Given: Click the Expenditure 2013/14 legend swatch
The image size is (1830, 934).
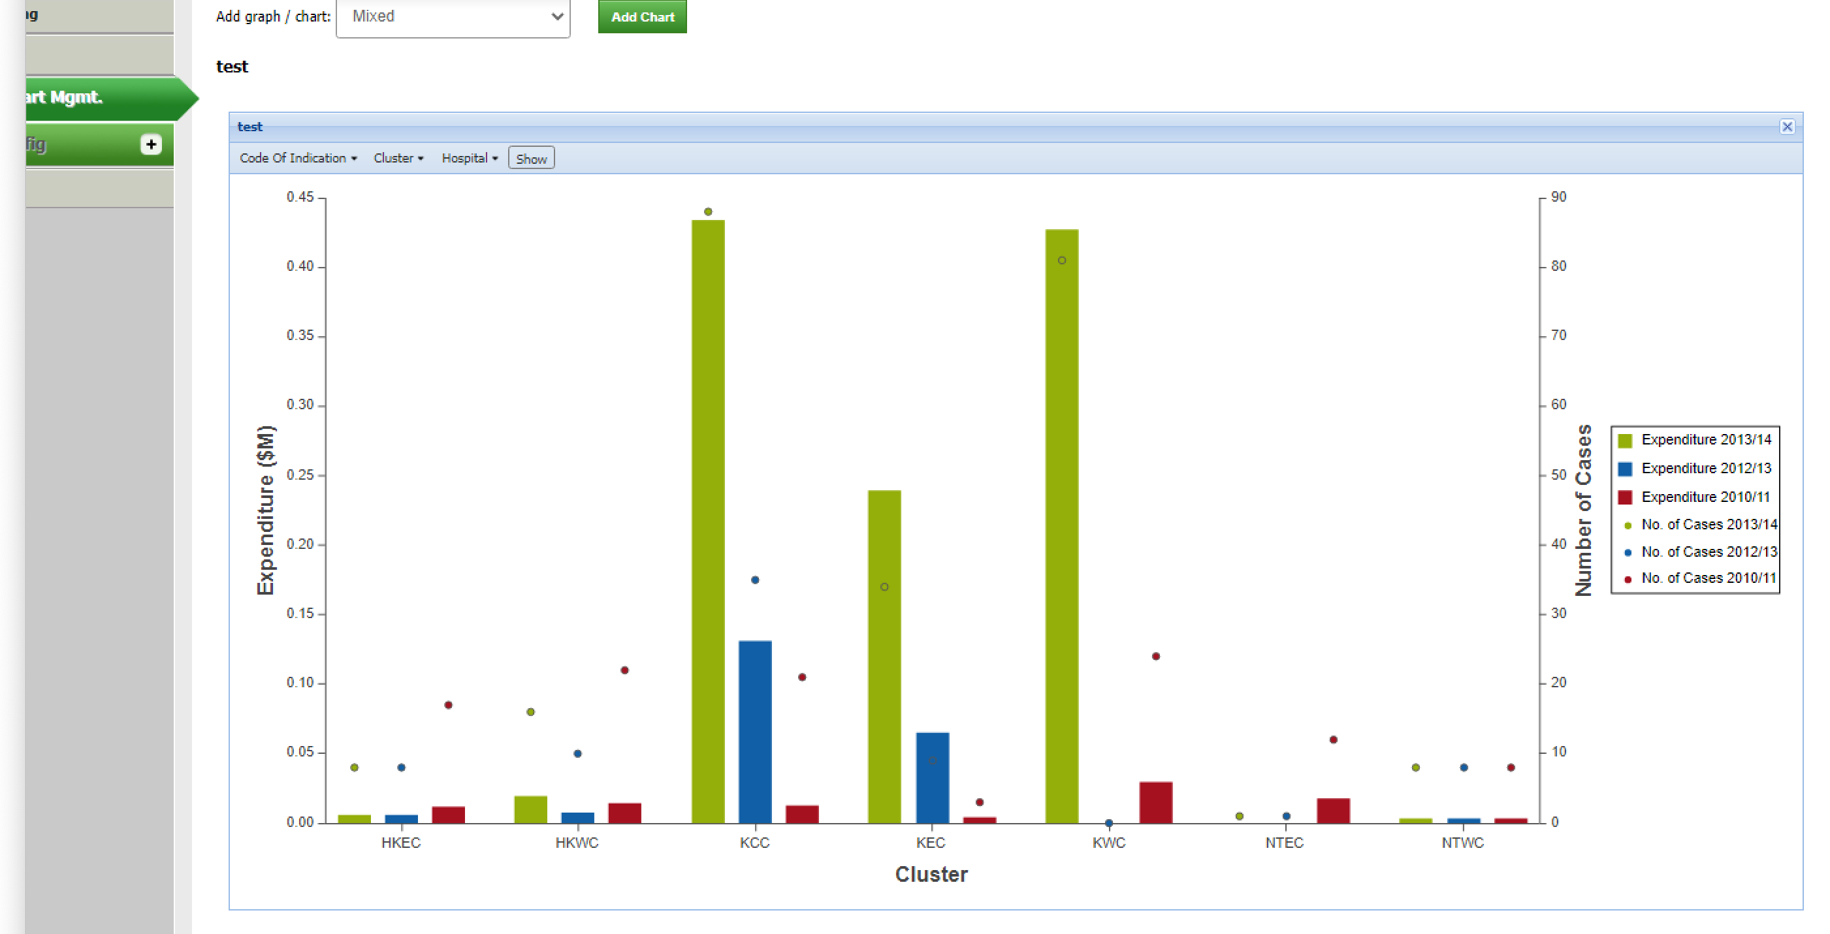Looking at the screenshot, I should 1624,440.
